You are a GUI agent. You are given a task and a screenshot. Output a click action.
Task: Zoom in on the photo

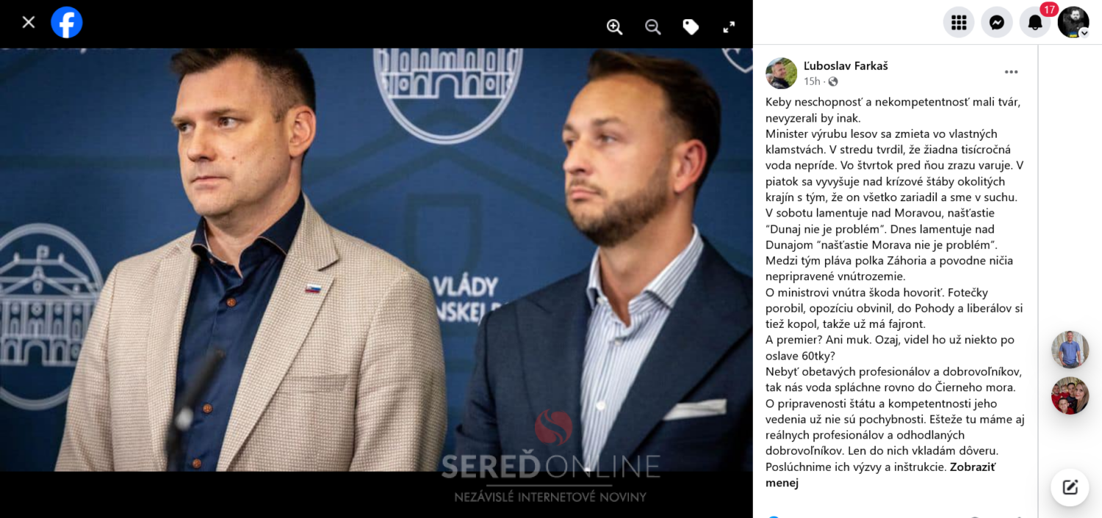click(615, 27)
